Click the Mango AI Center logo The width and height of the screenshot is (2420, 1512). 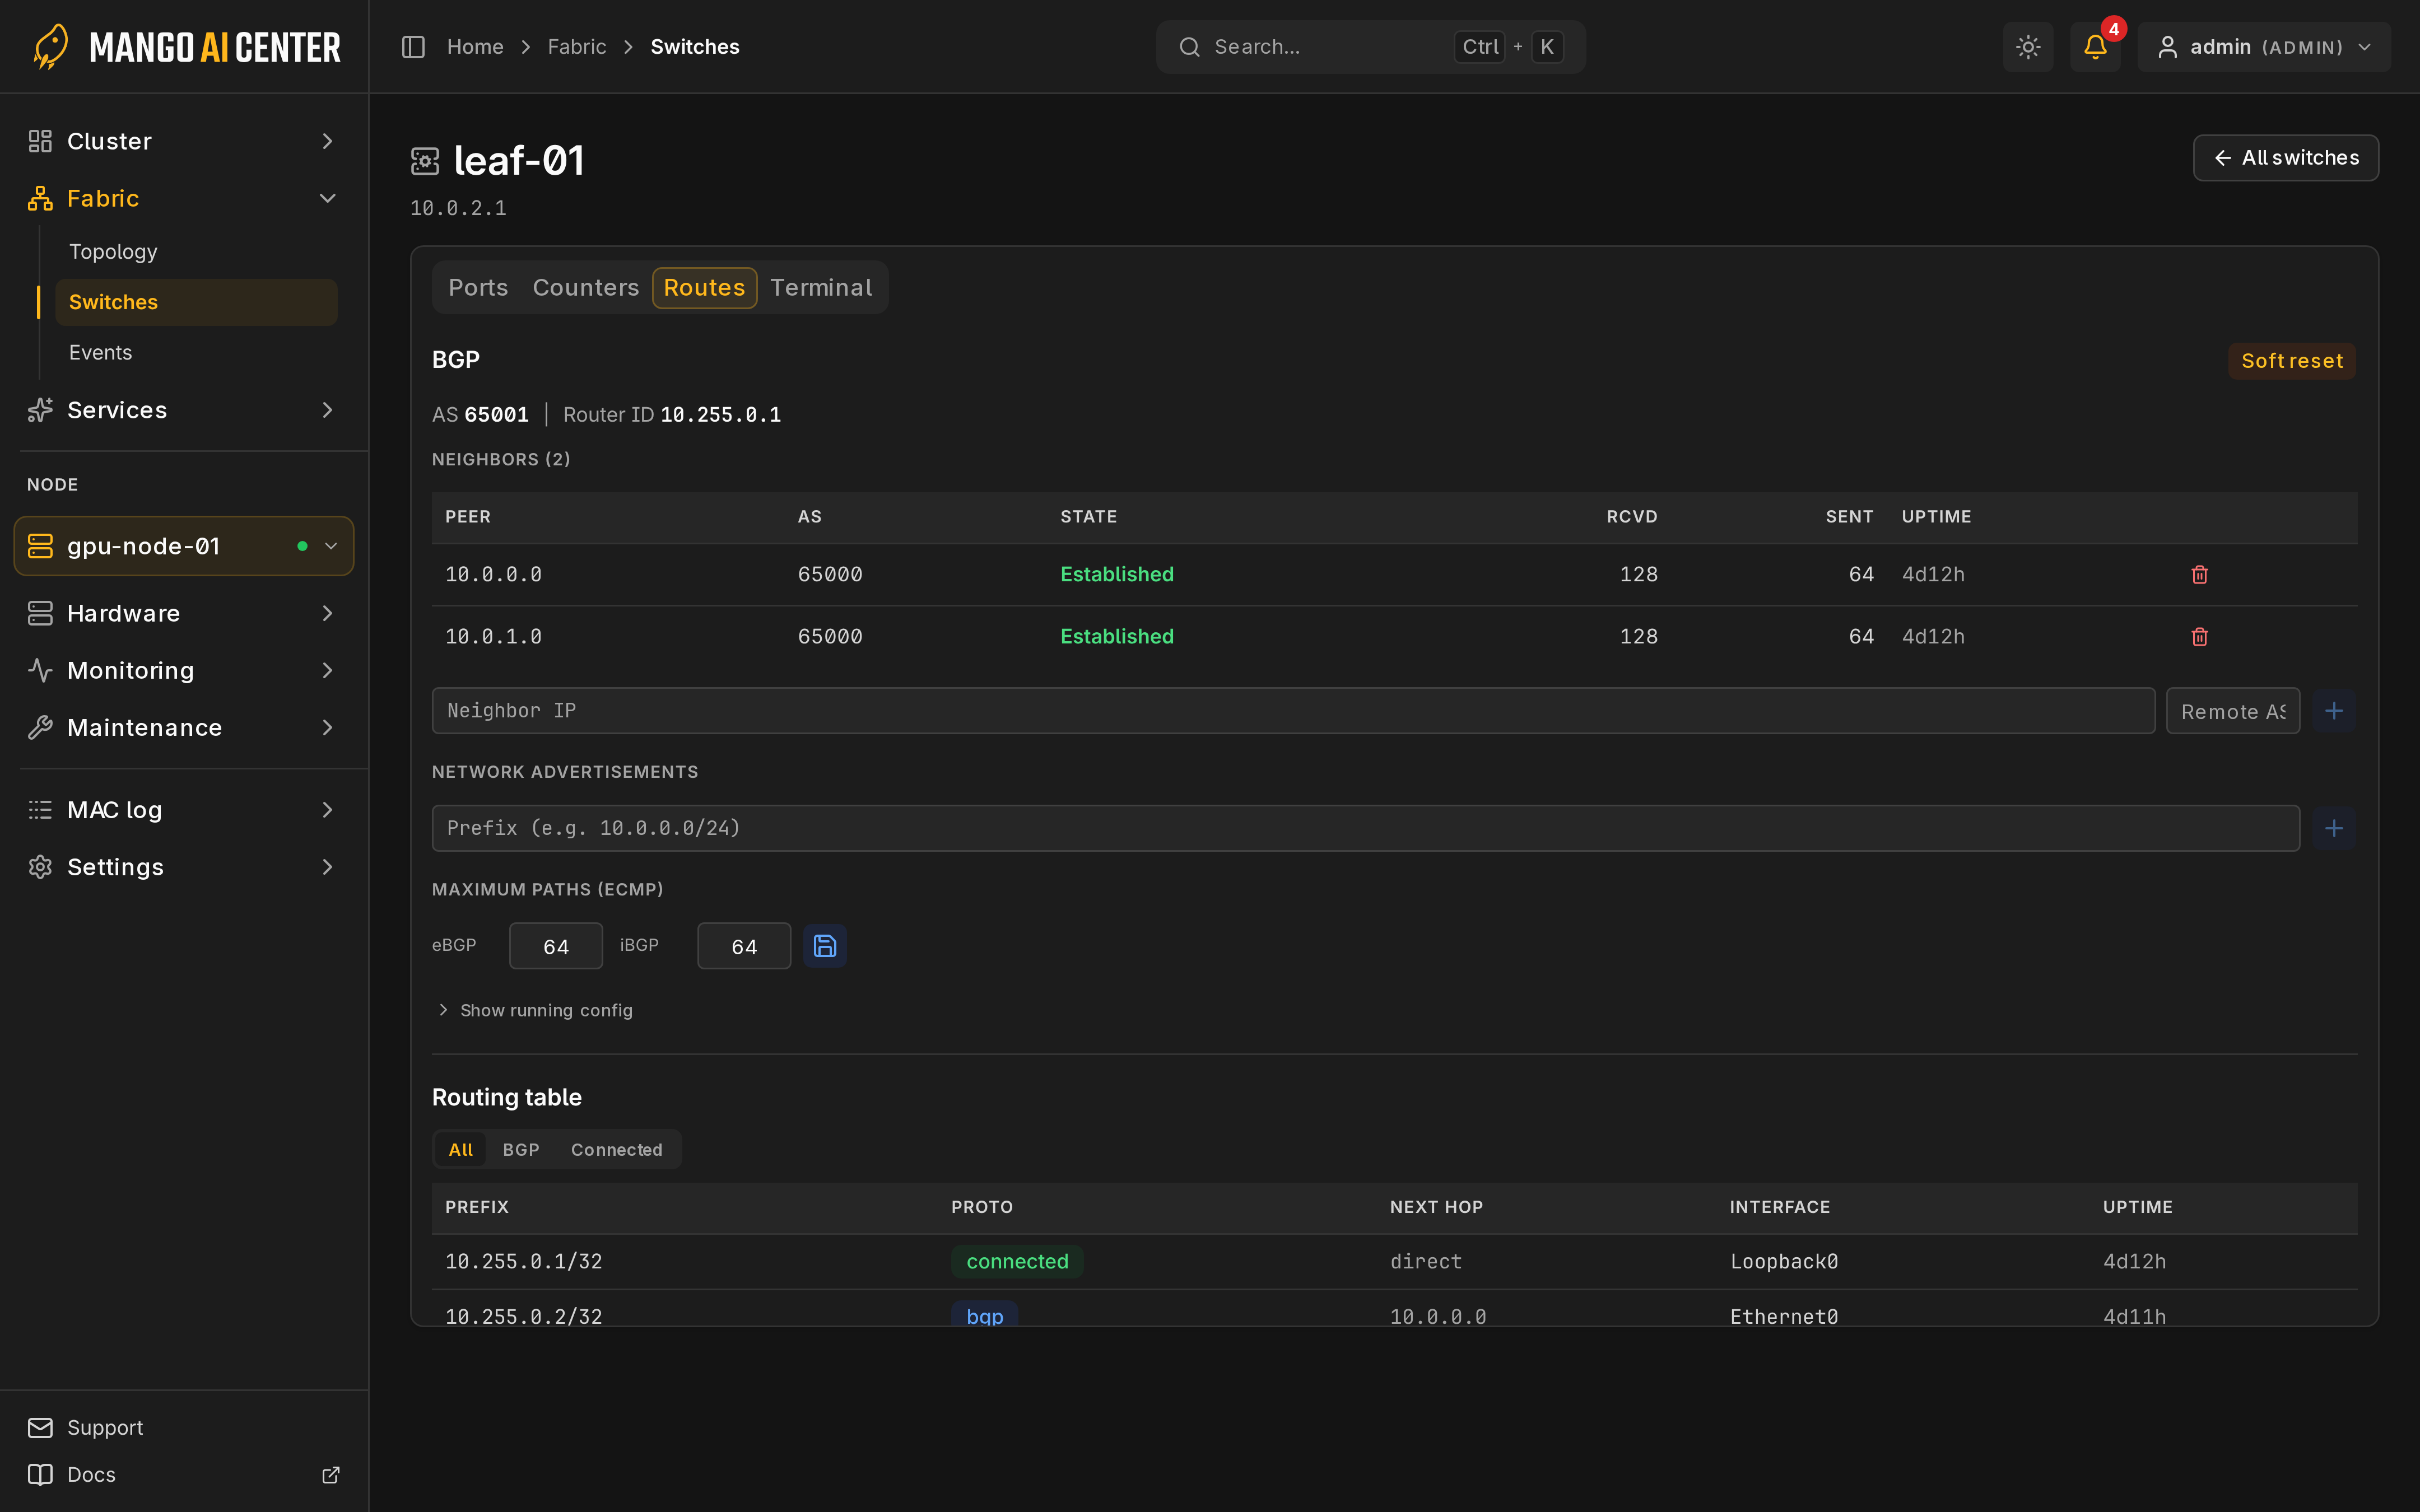(x=186, y=47)
